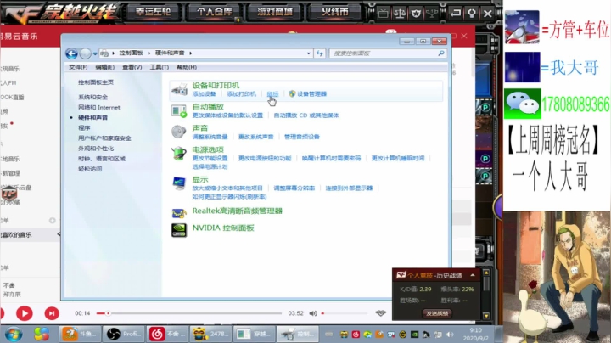Open CrossFire 游戏商城 tab
This screenshot has height=343, width=611.
click(275, 12)
